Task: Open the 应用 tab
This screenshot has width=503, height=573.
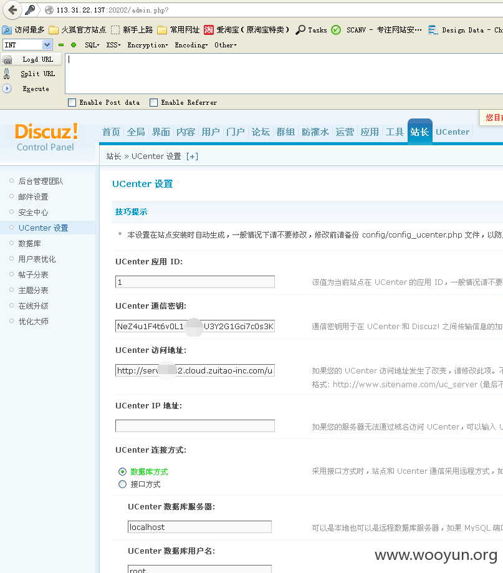Action: click(x=370, y=132)
